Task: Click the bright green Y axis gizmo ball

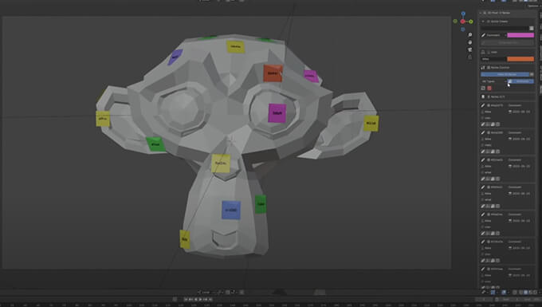Action: [x=471, y=22]
